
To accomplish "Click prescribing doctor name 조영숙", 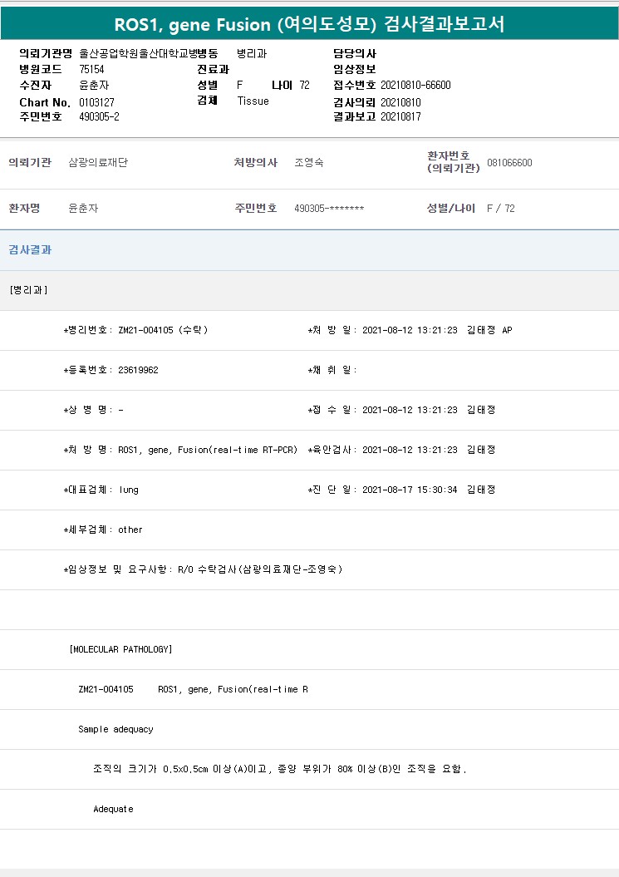I will click(309, 163).
